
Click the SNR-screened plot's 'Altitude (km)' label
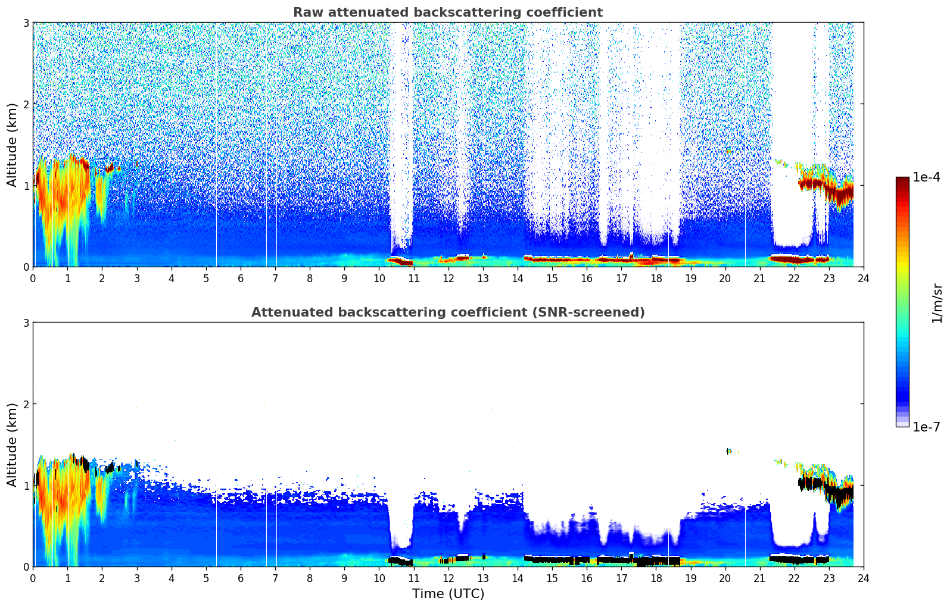[x=13, y=445]
